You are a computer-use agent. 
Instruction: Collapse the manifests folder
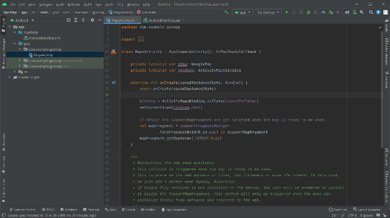tap(14, 32)
